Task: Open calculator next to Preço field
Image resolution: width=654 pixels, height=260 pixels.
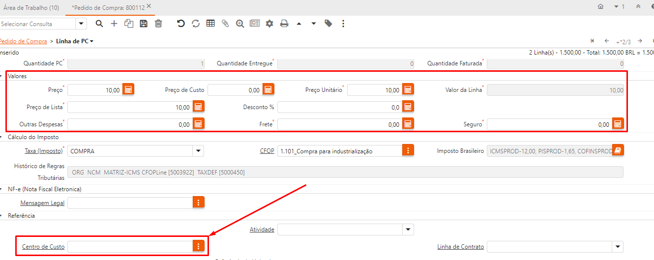Action: (x=128, y=90)
